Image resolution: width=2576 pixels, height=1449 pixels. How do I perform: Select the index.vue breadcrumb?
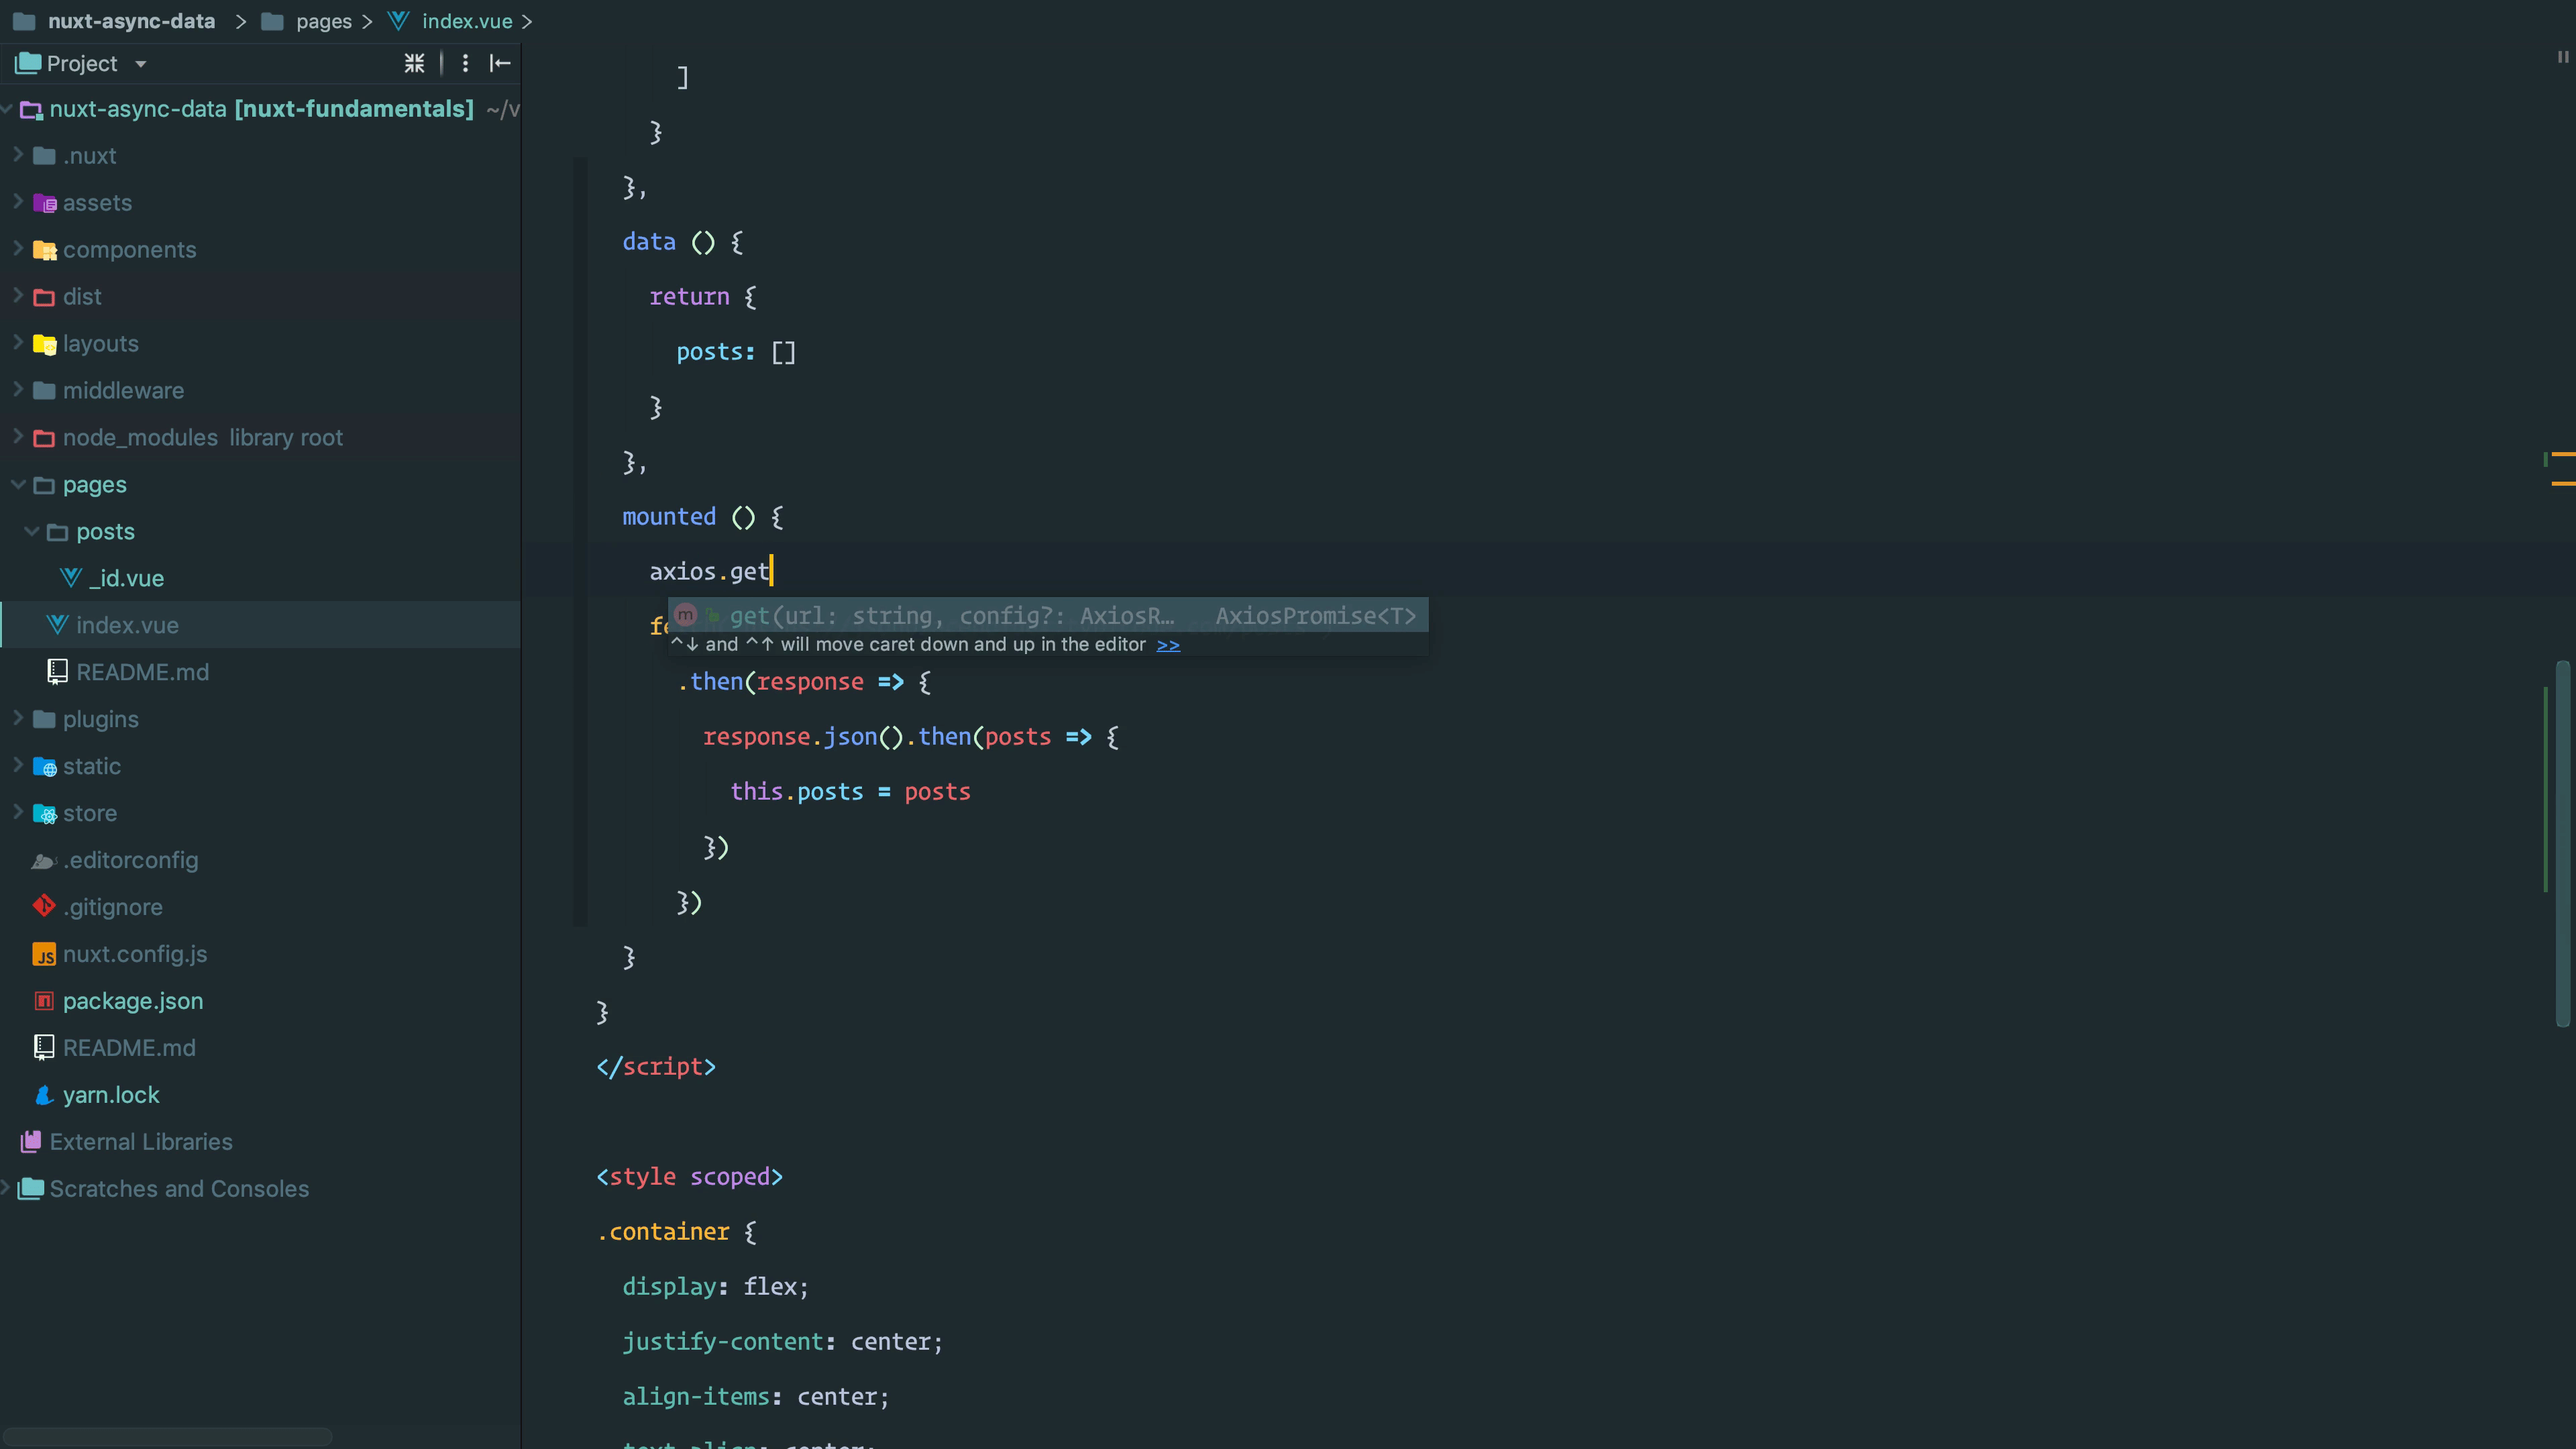467,21
